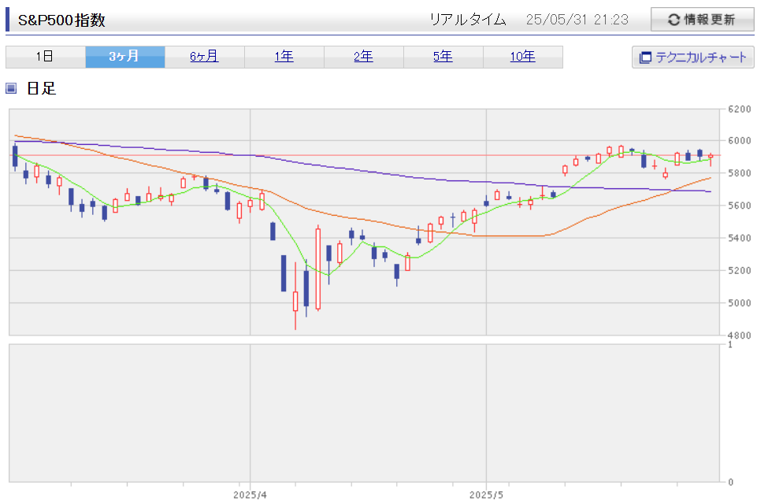Switch to the 2年 period tab

[x=364, y=57]
